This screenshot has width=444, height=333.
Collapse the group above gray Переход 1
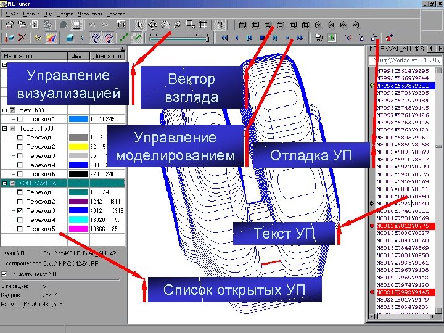(x=4, y=128)
